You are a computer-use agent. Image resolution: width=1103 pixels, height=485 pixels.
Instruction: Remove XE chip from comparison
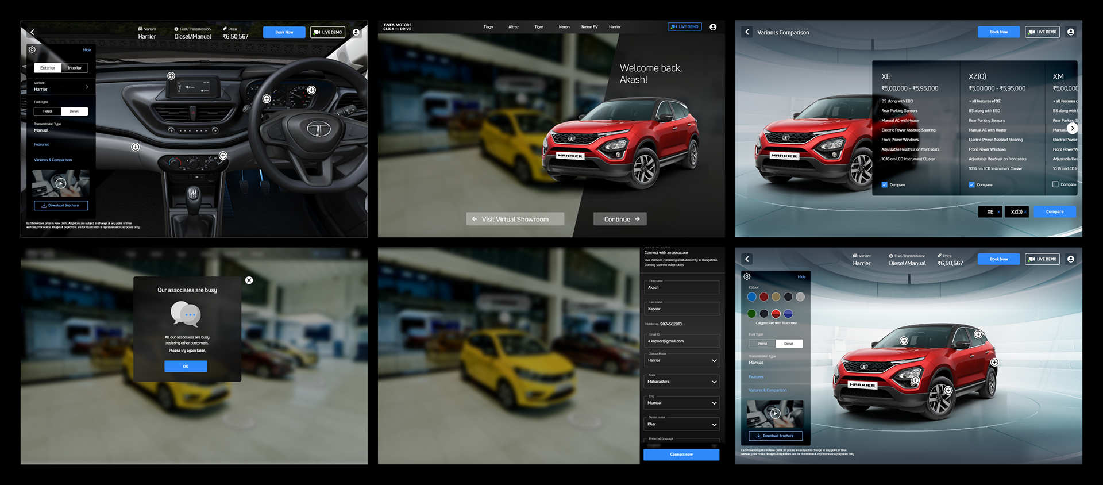pyautogui.click(x=998, y=212)
